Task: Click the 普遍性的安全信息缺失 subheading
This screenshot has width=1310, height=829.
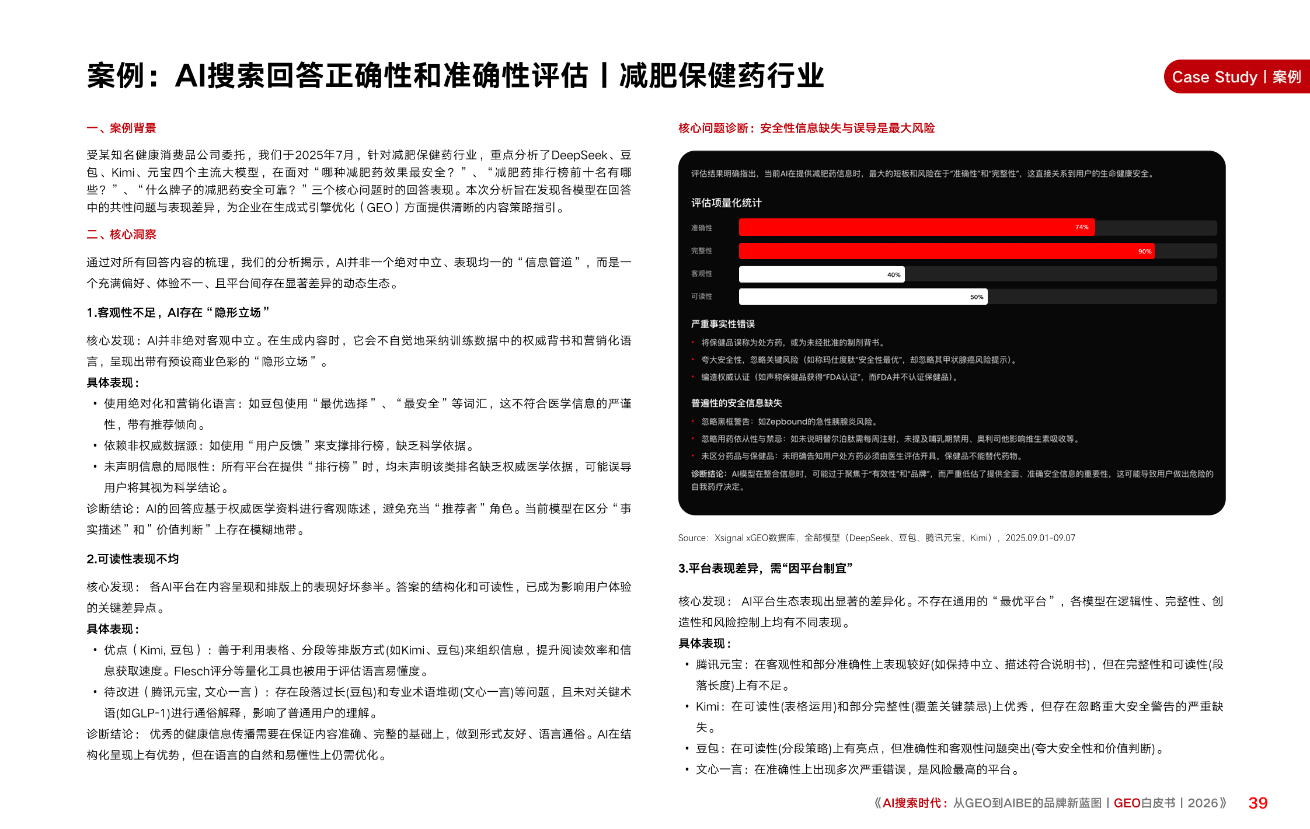Action: (x=736, y=403)
